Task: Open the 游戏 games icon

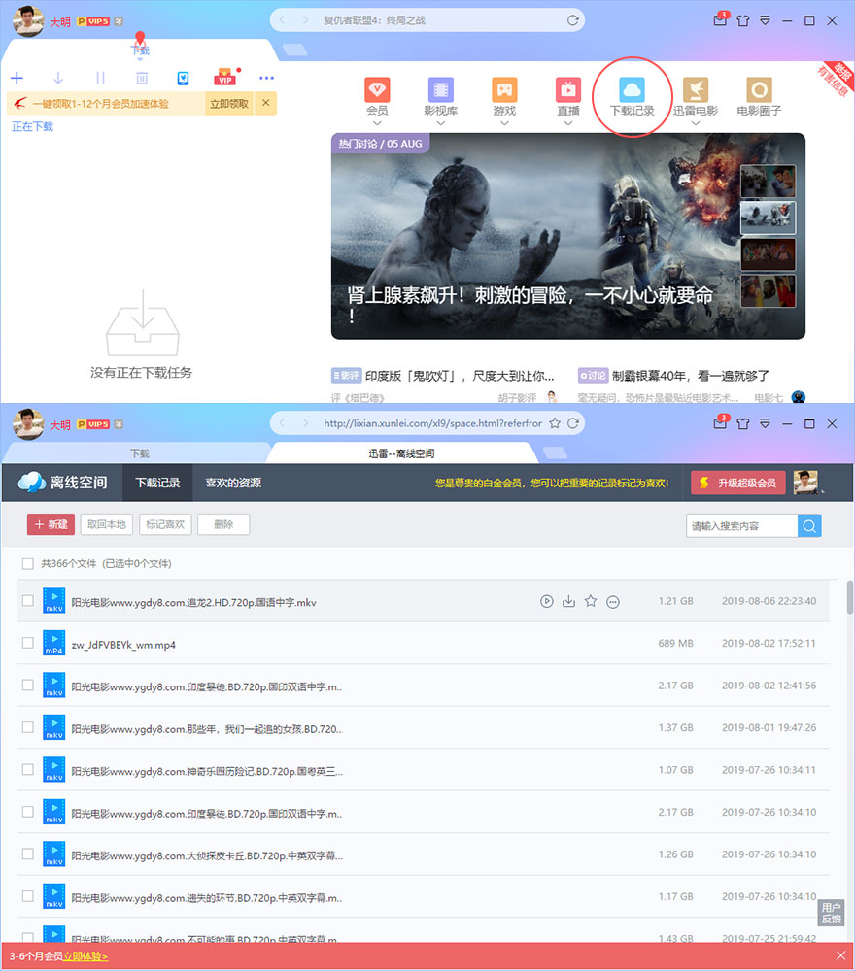Action: coord(504,89)
